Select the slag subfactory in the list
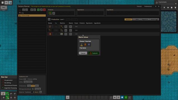Screen dimensions: 178x100 (x=32, y=13)
